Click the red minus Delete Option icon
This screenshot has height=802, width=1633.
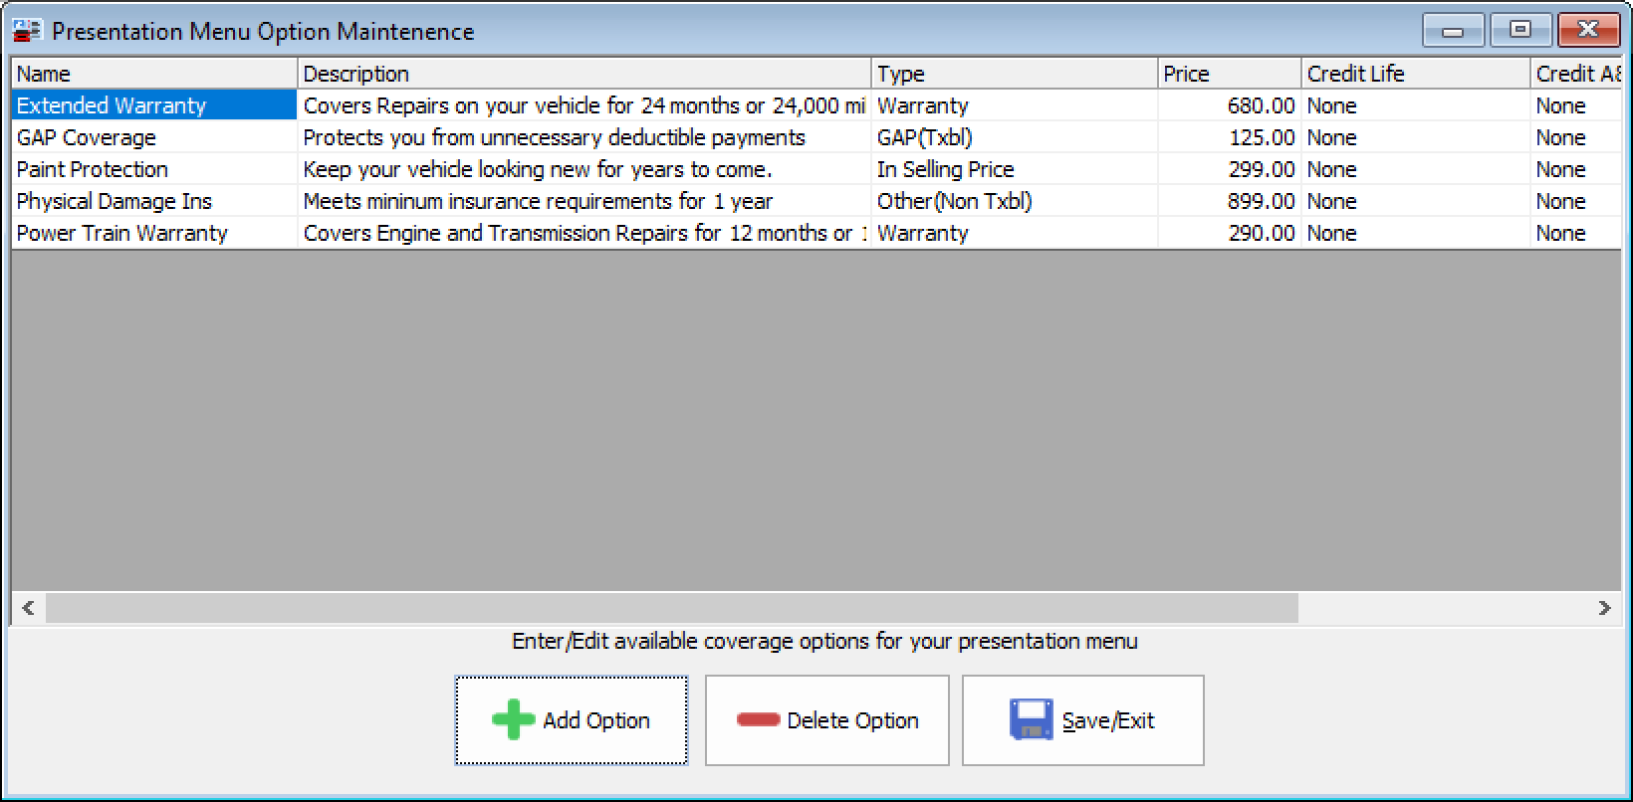tap(758, 719)
